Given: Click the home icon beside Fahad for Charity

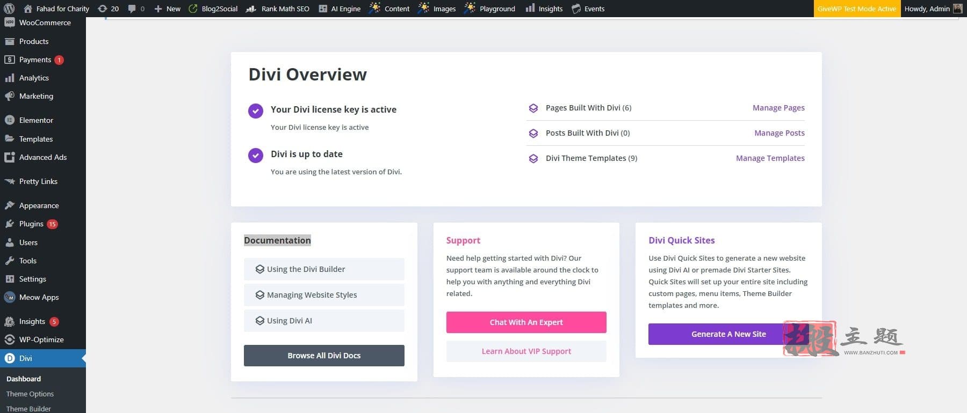Looking at the screenshot, I should (28, 9).
